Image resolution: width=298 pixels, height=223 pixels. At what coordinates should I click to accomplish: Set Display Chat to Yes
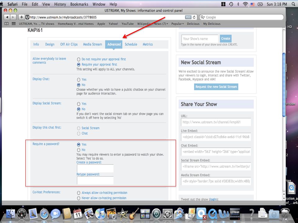pos(79,80)
